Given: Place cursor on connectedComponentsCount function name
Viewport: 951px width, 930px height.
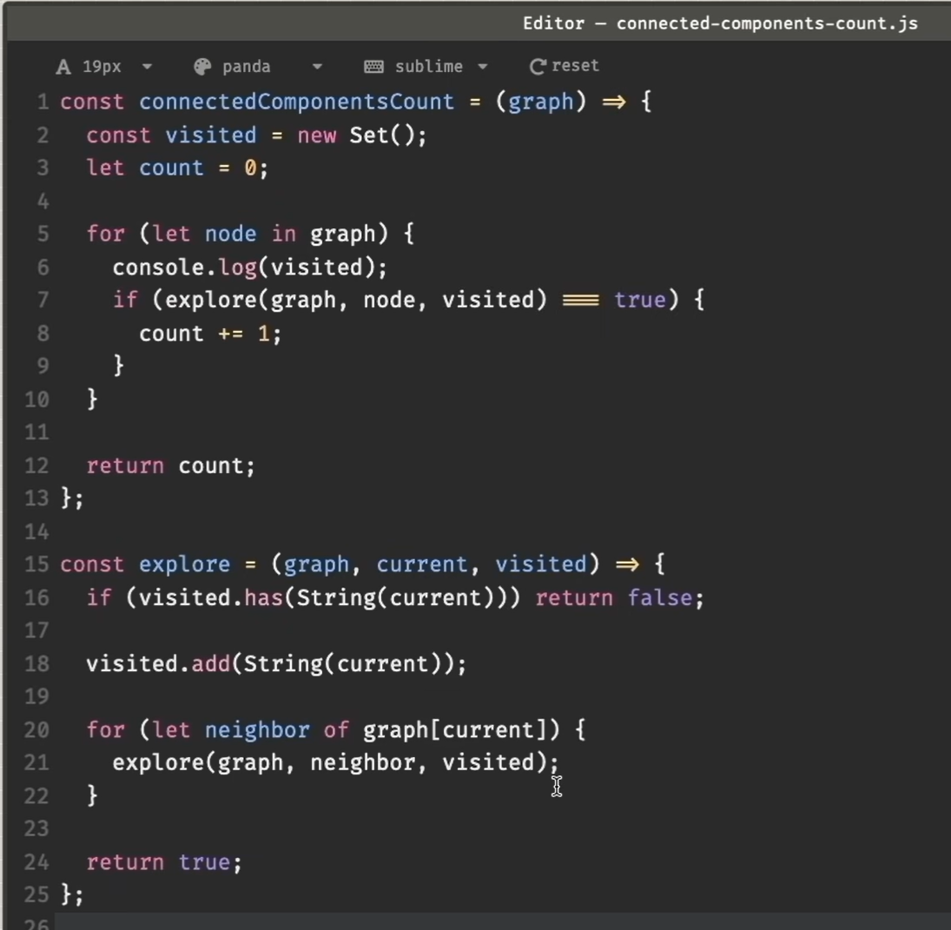Looking at the screenshot, I should 296,102.
